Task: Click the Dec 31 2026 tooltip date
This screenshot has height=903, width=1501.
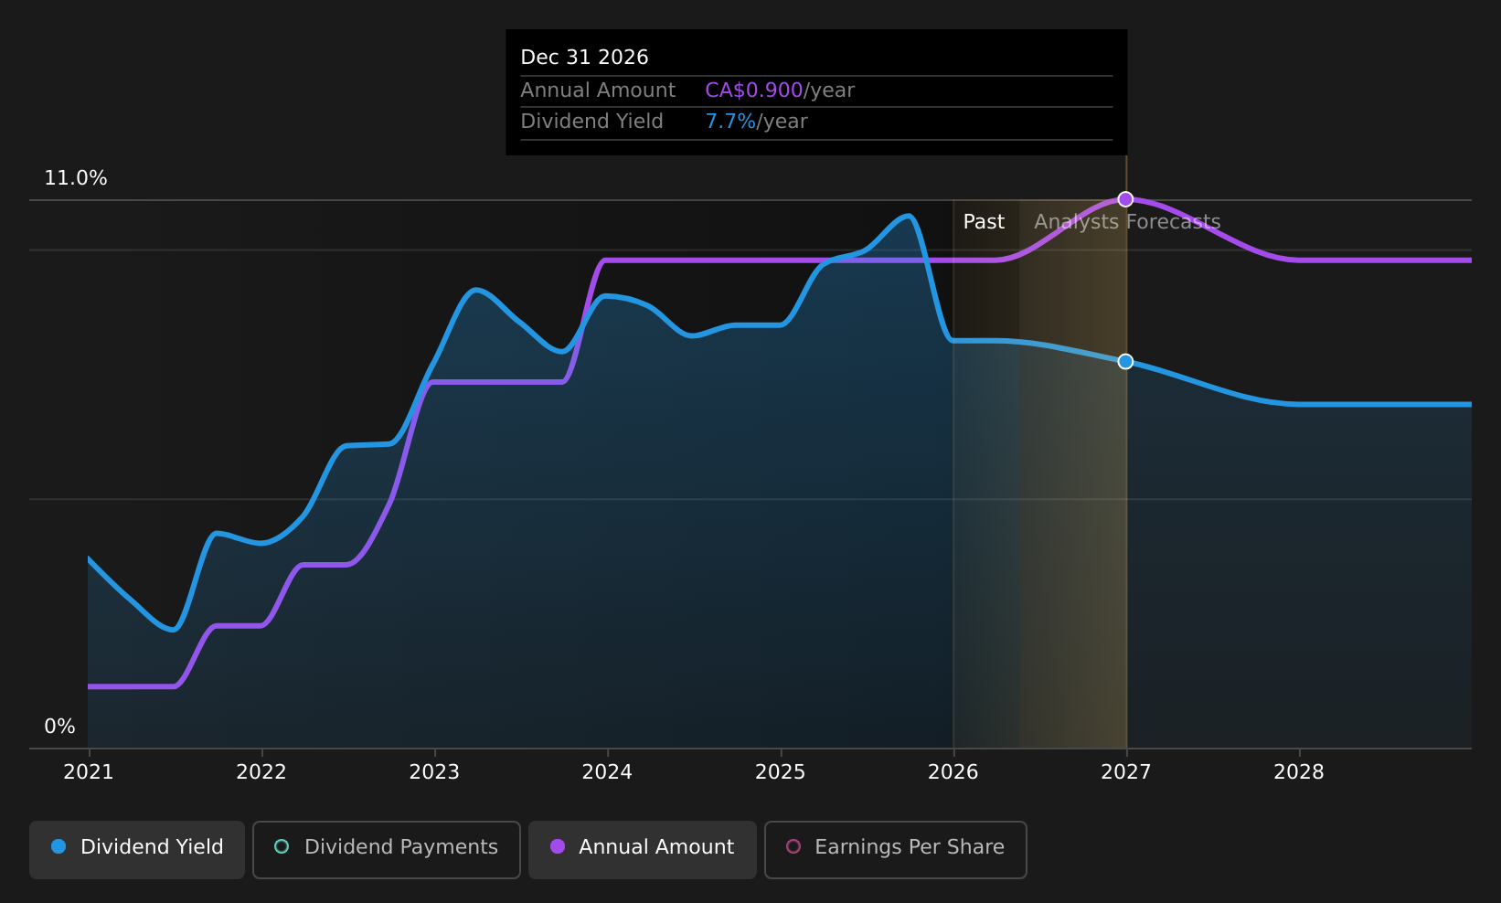Action: tap(584, 58)
